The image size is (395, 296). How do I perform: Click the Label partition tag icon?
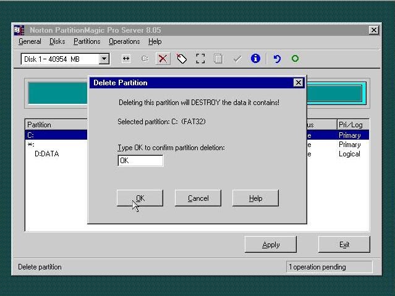181,59
